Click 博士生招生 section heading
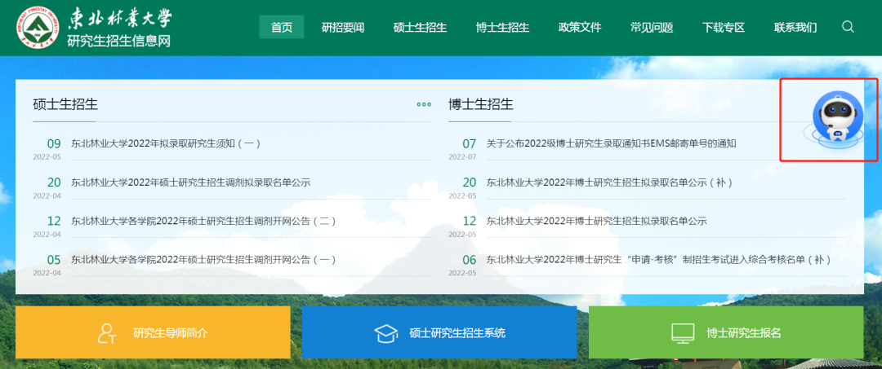Viewport: 882px width, 369px height. (x=481, y=104)
